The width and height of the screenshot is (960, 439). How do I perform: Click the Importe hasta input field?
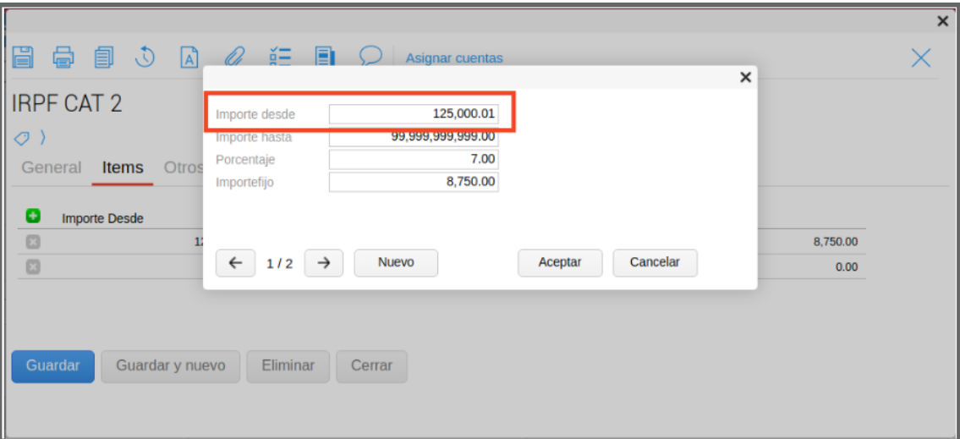pos(414,138)
